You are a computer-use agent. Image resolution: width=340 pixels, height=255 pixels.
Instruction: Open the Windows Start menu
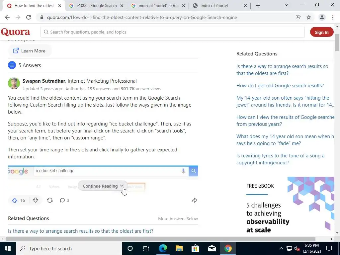point(8,248)
